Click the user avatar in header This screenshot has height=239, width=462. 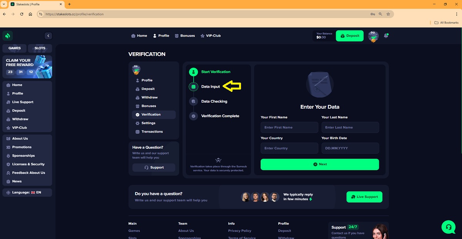[373, 36]
